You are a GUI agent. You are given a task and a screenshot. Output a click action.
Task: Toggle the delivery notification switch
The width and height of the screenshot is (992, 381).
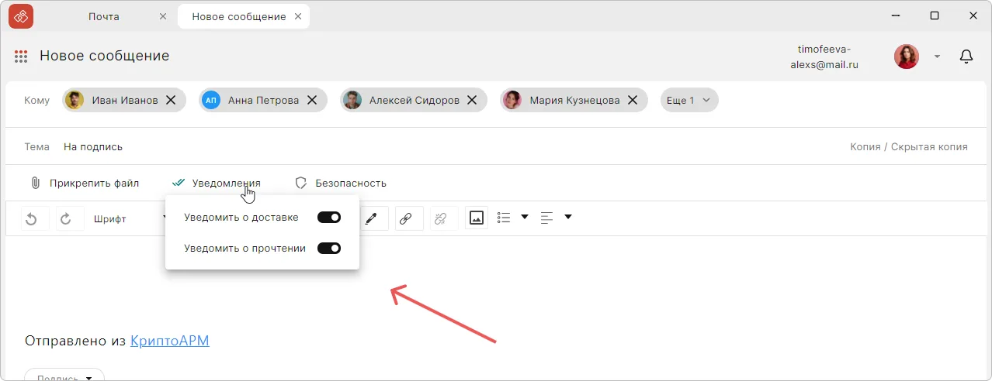pyautogui.click(x=329, y=218)
